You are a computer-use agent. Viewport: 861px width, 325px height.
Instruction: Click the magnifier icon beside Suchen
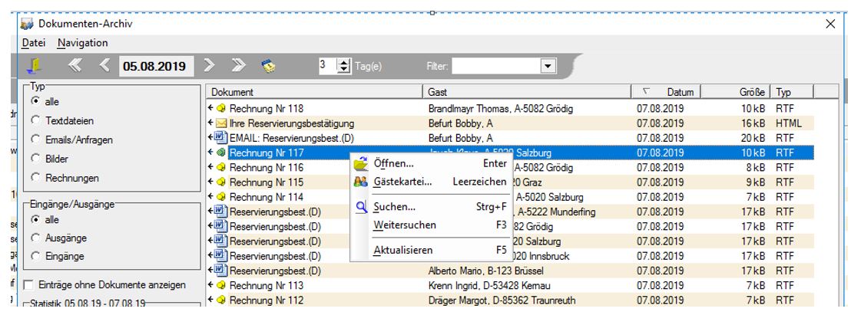(x=361, y=207)
